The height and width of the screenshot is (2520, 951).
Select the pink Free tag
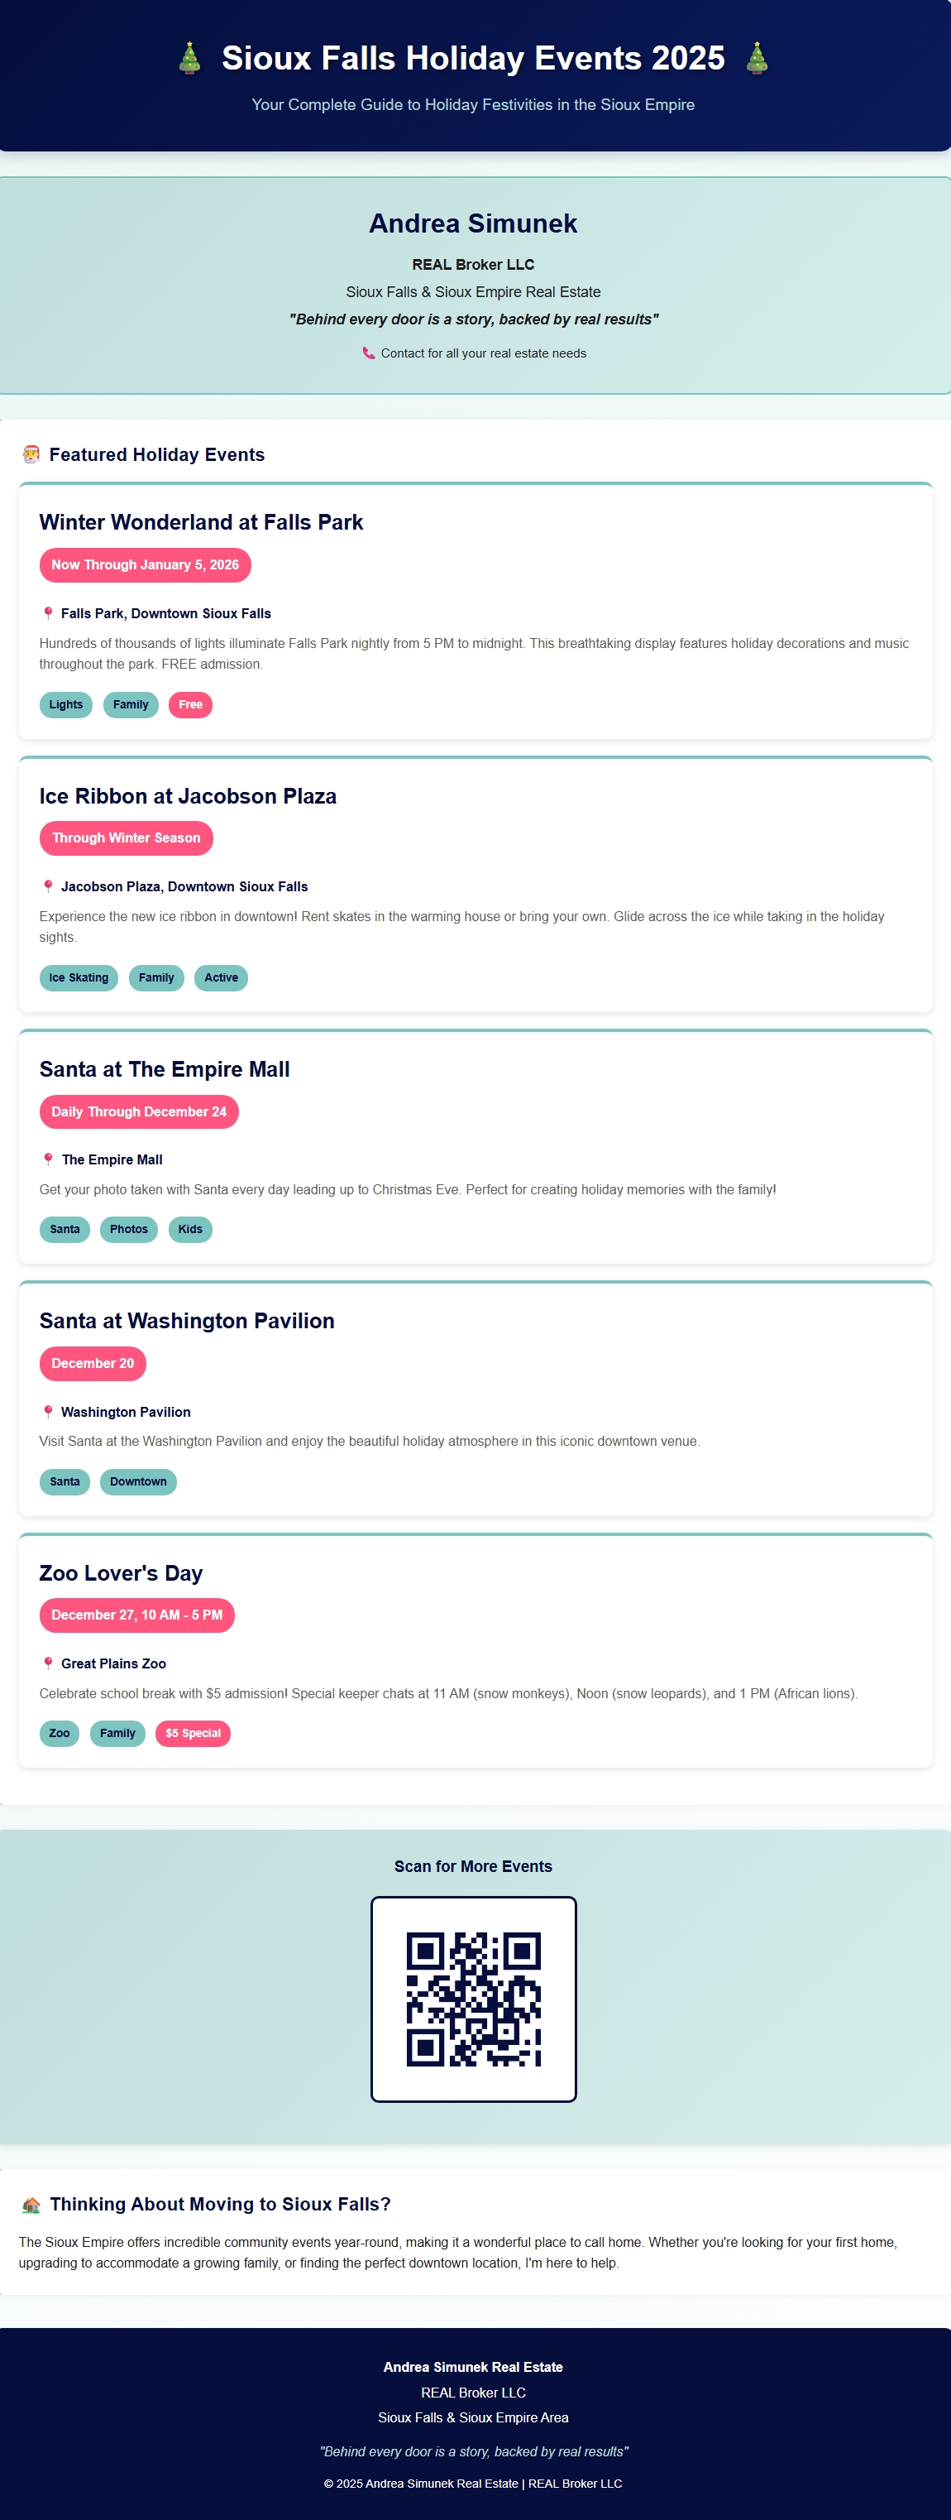click(190, 704)
